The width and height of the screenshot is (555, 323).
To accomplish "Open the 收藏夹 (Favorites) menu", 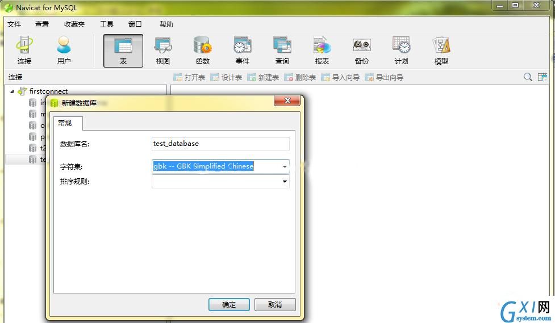I will [x=74, y=24].
